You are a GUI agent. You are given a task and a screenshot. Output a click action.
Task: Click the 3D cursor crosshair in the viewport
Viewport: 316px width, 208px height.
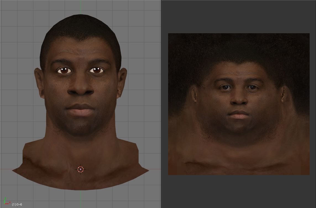[x=80, y=169]
